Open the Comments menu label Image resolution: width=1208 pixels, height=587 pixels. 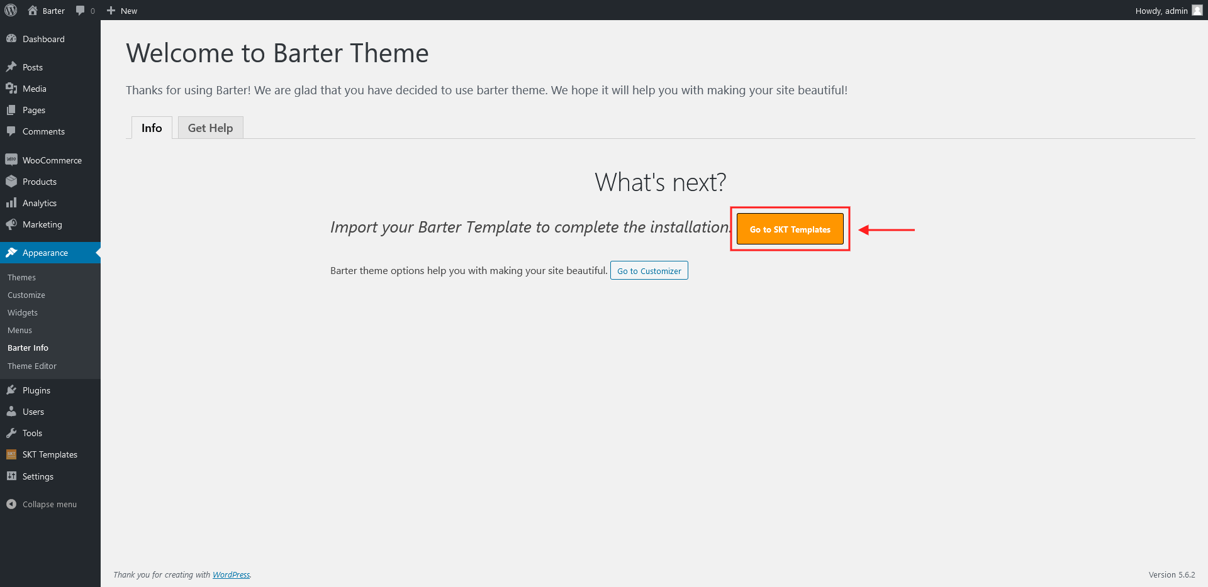(43, 131)
